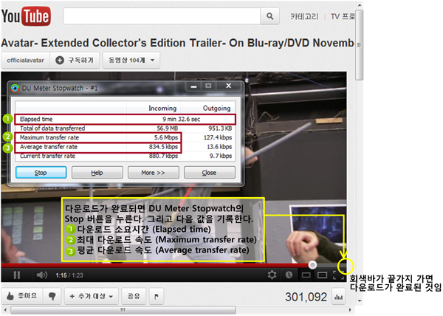
Task: Click the 1:15 / 1:23 time display
Action: click(x=69, y=275)
